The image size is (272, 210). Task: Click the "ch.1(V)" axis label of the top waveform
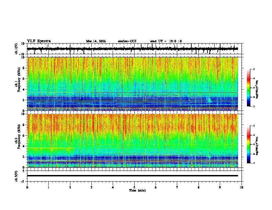[16, 49]
